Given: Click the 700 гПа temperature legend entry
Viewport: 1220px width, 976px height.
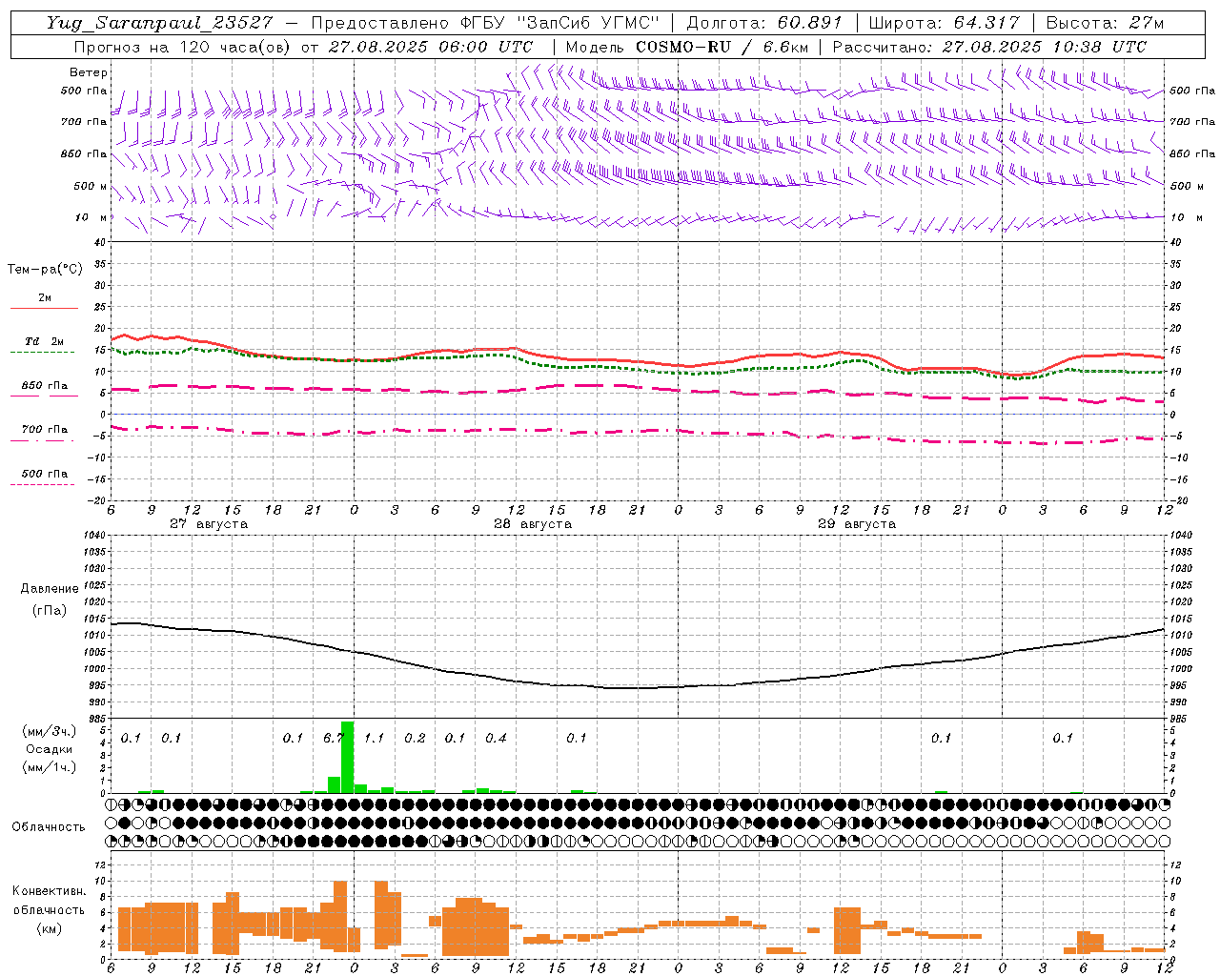Looking at the screenshot, I should (x=44, y=430).
